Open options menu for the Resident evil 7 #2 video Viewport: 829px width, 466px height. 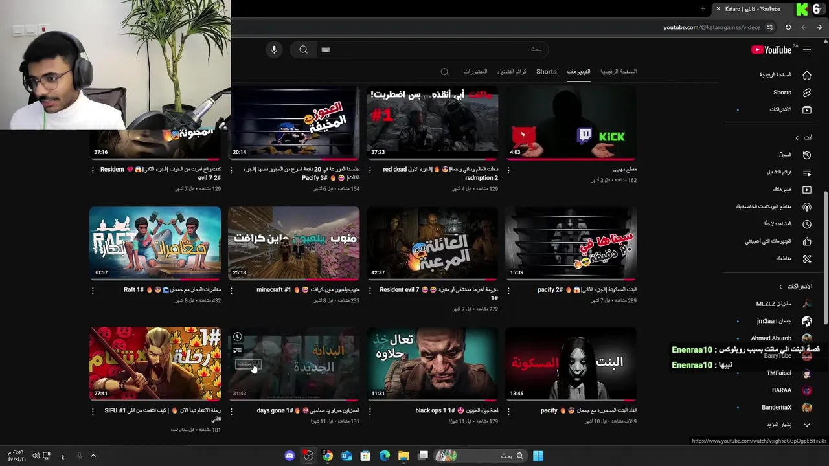point(93,170)
